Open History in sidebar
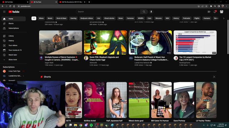Image resolution: width=229 pixels, height=128 pixels. 14,41
